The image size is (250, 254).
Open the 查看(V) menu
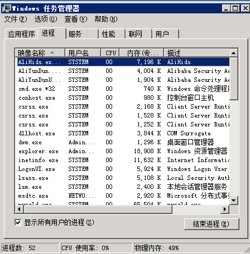(76, 19)
